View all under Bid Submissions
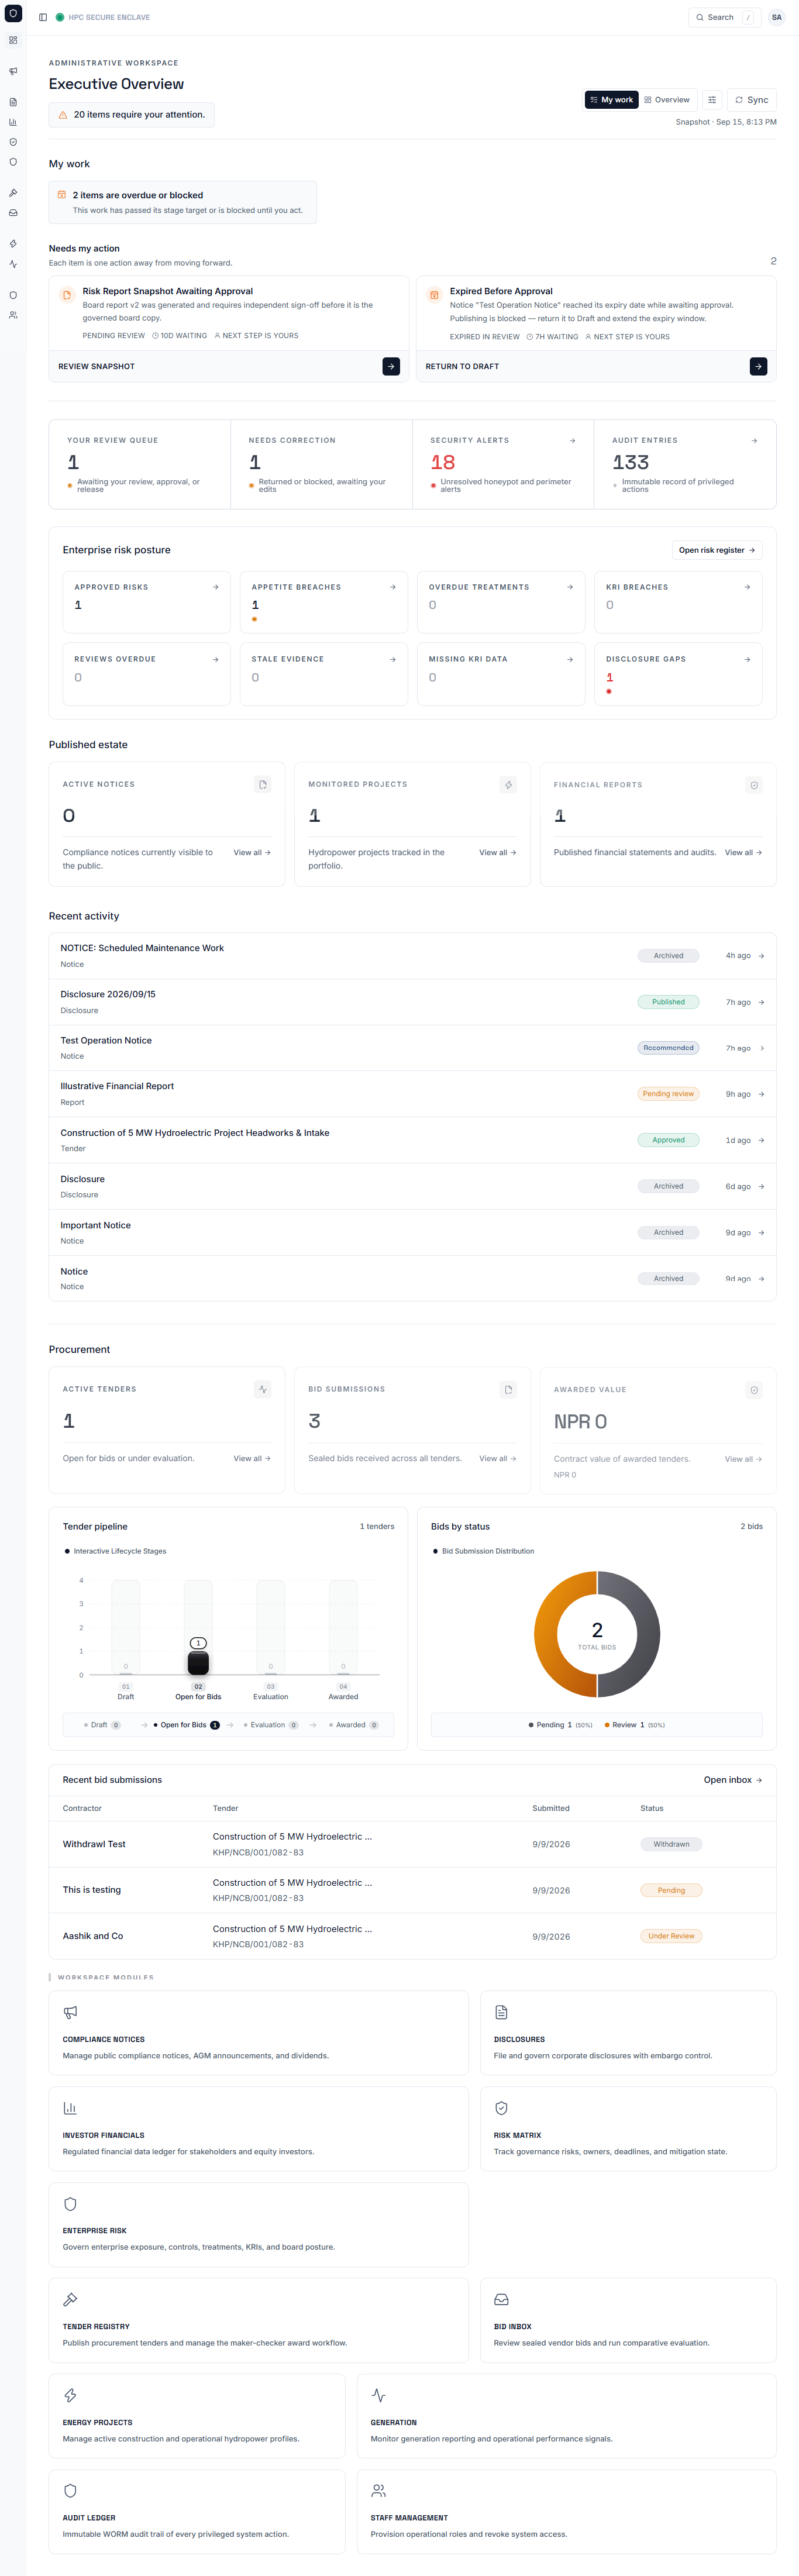The image size is (799, 2576). point(498,1458)
